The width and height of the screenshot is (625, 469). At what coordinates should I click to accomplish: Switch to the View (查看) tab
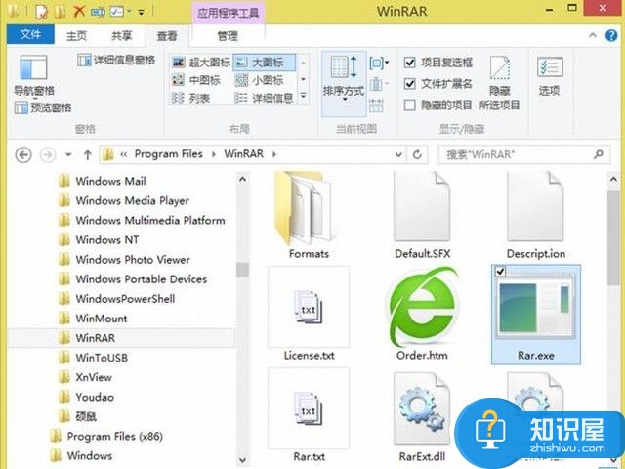(167, 36)
